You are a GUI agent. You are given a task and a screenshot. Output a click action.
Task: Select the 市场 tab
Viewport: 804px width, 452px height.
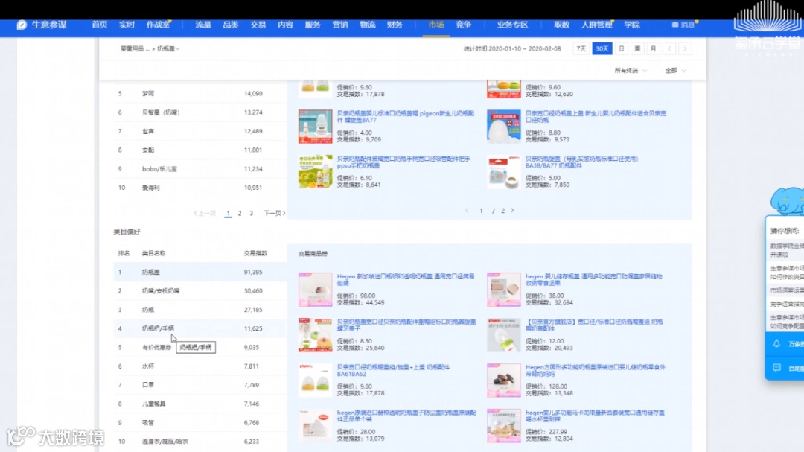point(435,25)
